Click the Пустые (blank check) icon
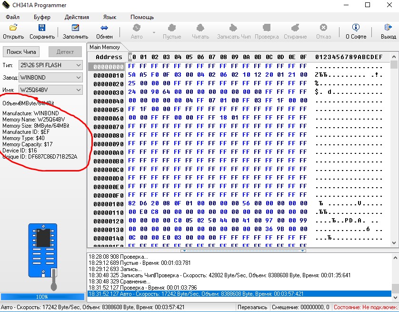Viewport: 399px width, 312px height. [172, 28]
